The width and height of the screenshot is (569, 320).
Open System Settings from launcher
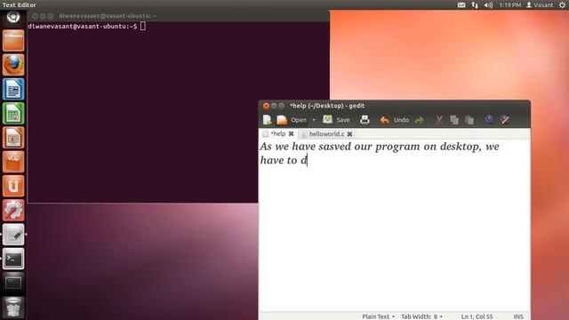(13, 211)
